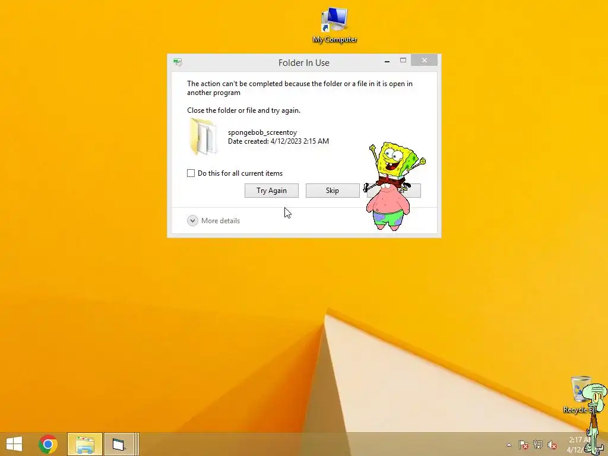The height and width of the screenshot is (456, 608).
Task: Launch Google Chrome from taskbar
Action: point(48,444)
